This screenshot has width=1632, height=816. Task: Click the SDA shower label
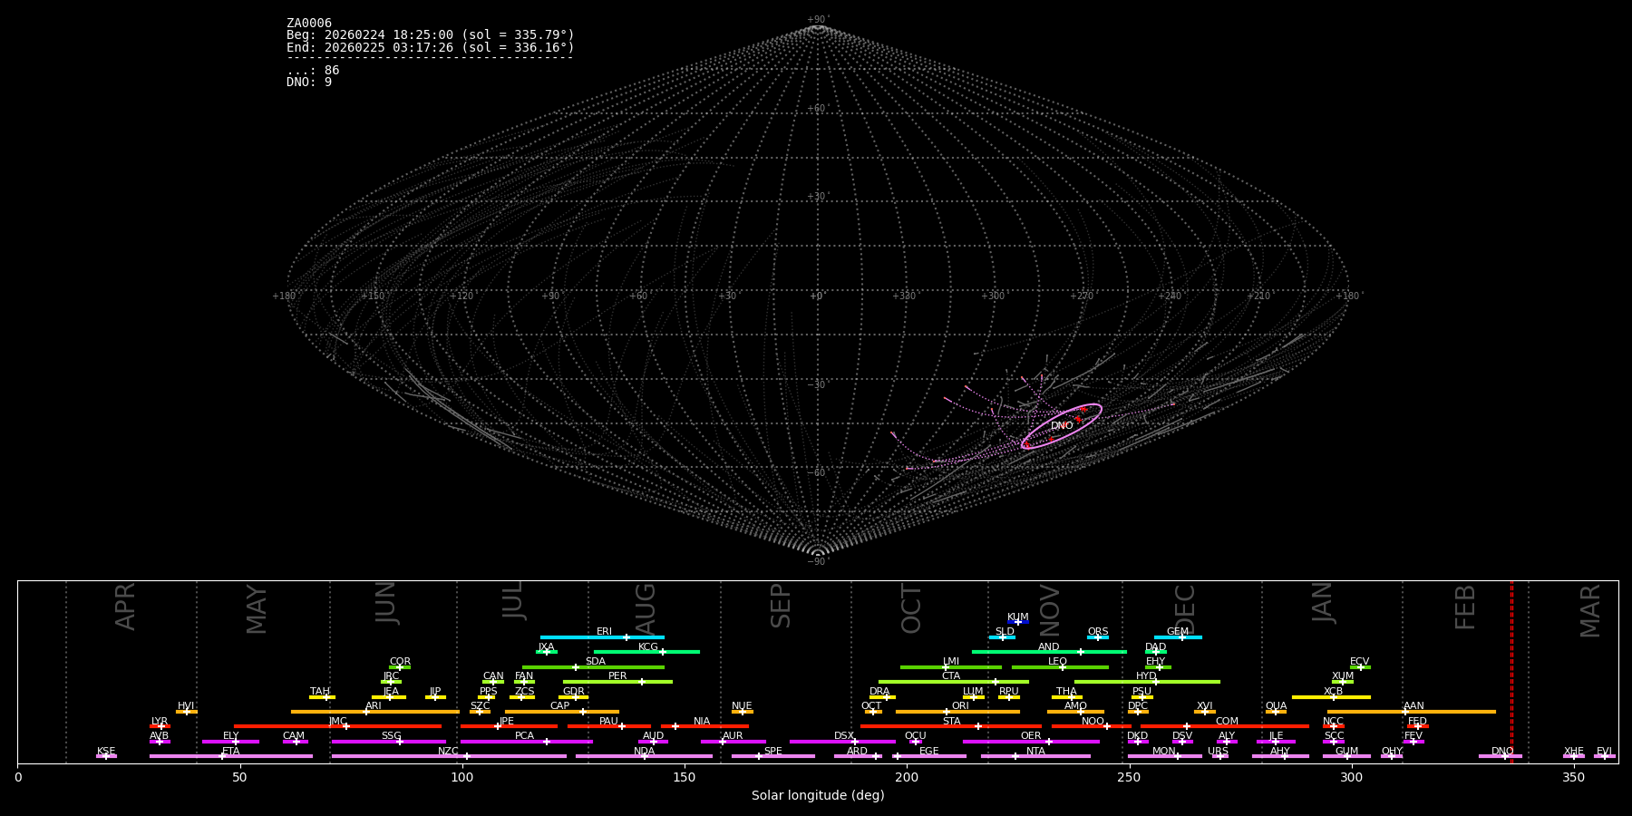point(596,662)
